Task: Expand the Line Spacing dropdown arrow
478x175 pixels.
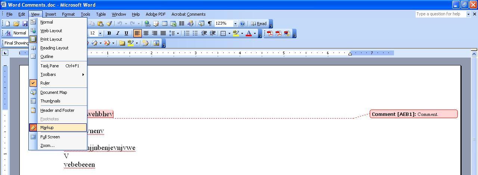Action: 178,33
